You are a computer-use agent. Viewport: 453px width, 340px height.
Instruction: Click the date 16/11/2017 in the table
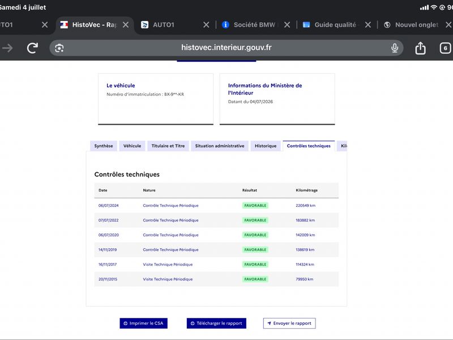coord(108,265)
